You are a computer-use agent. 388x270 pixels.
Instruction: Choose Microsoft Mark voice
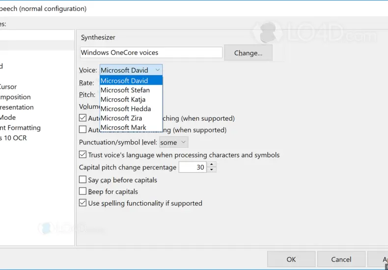pos(131,127)
